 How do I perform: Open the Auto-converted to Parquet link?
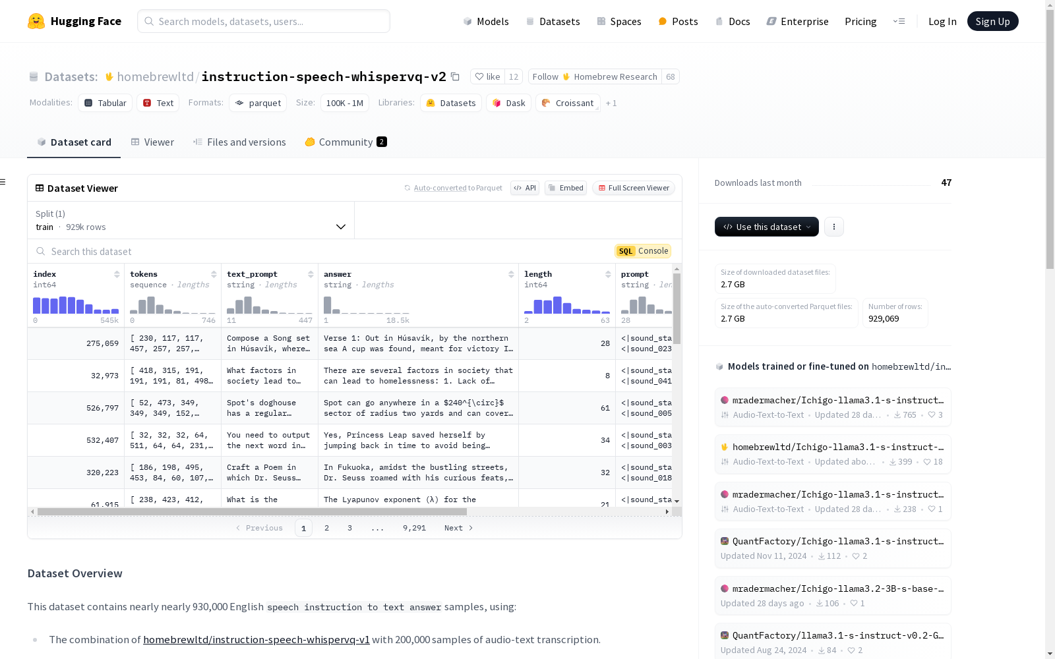click(x=458, y=188)
